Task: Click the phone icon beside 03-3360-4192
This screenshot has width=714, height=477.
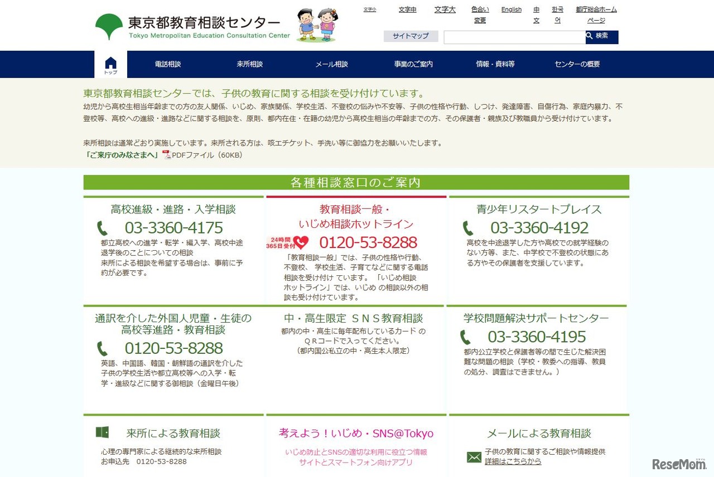Action: [468, 228]
